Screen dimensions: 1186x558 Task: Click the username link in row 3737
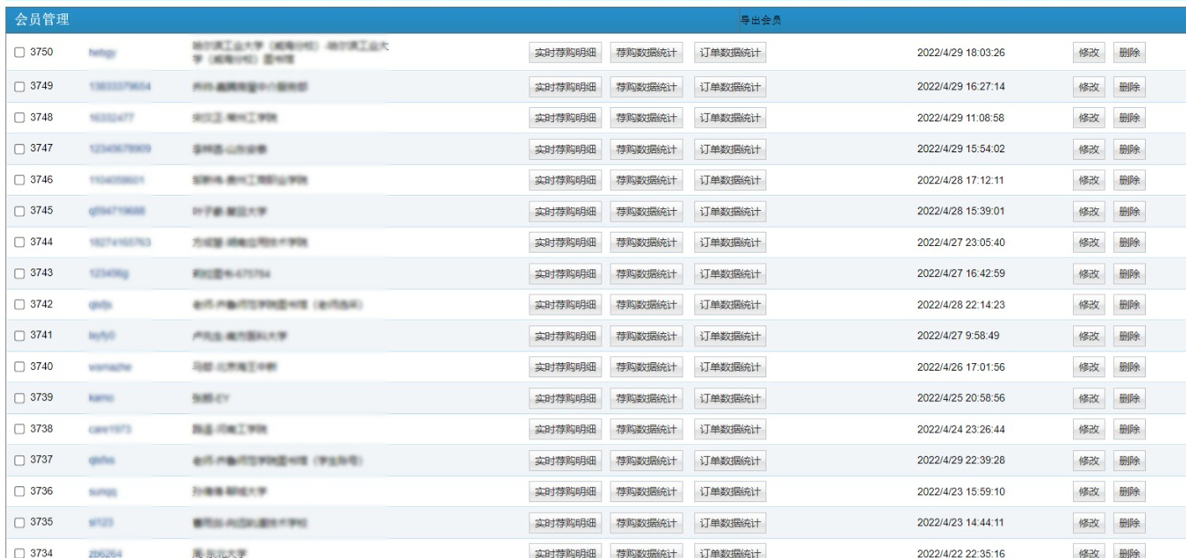click(101, 461)
